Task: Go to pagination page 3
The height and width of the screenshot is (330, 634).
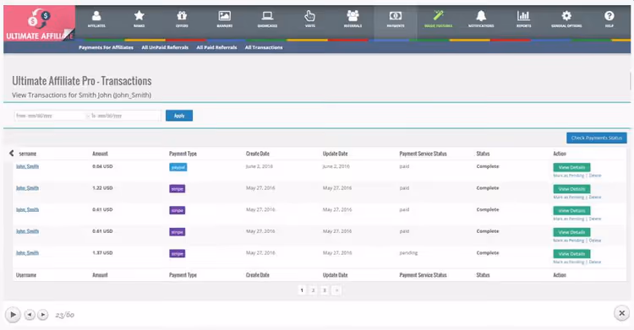Action: click(x=325, y=290)
